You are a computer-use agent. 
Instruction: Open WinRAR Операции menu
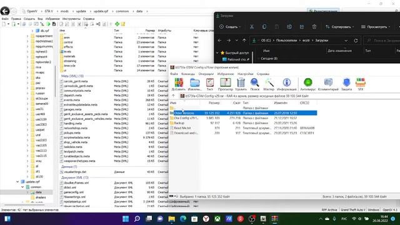click(x=206, y=74)
